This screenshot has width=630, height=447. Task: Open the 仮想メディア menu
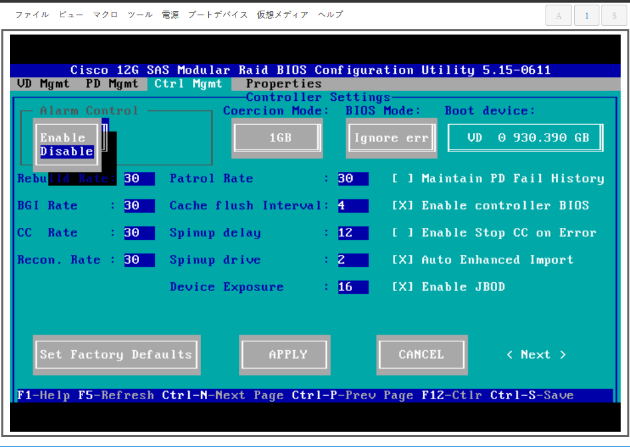(283, 15)
